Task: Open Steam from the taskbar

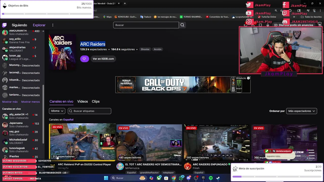Action: click(218, 178)
